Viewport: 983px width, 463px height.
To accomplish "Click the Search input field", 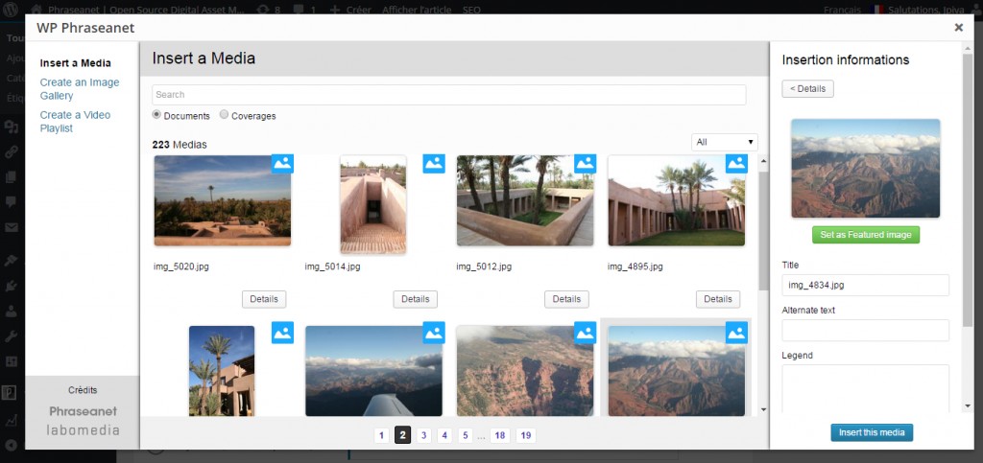I will tap(448, 95).
